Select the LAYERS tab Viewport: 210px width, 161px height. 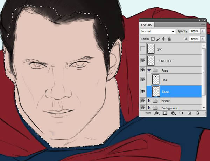click(147, 25)
